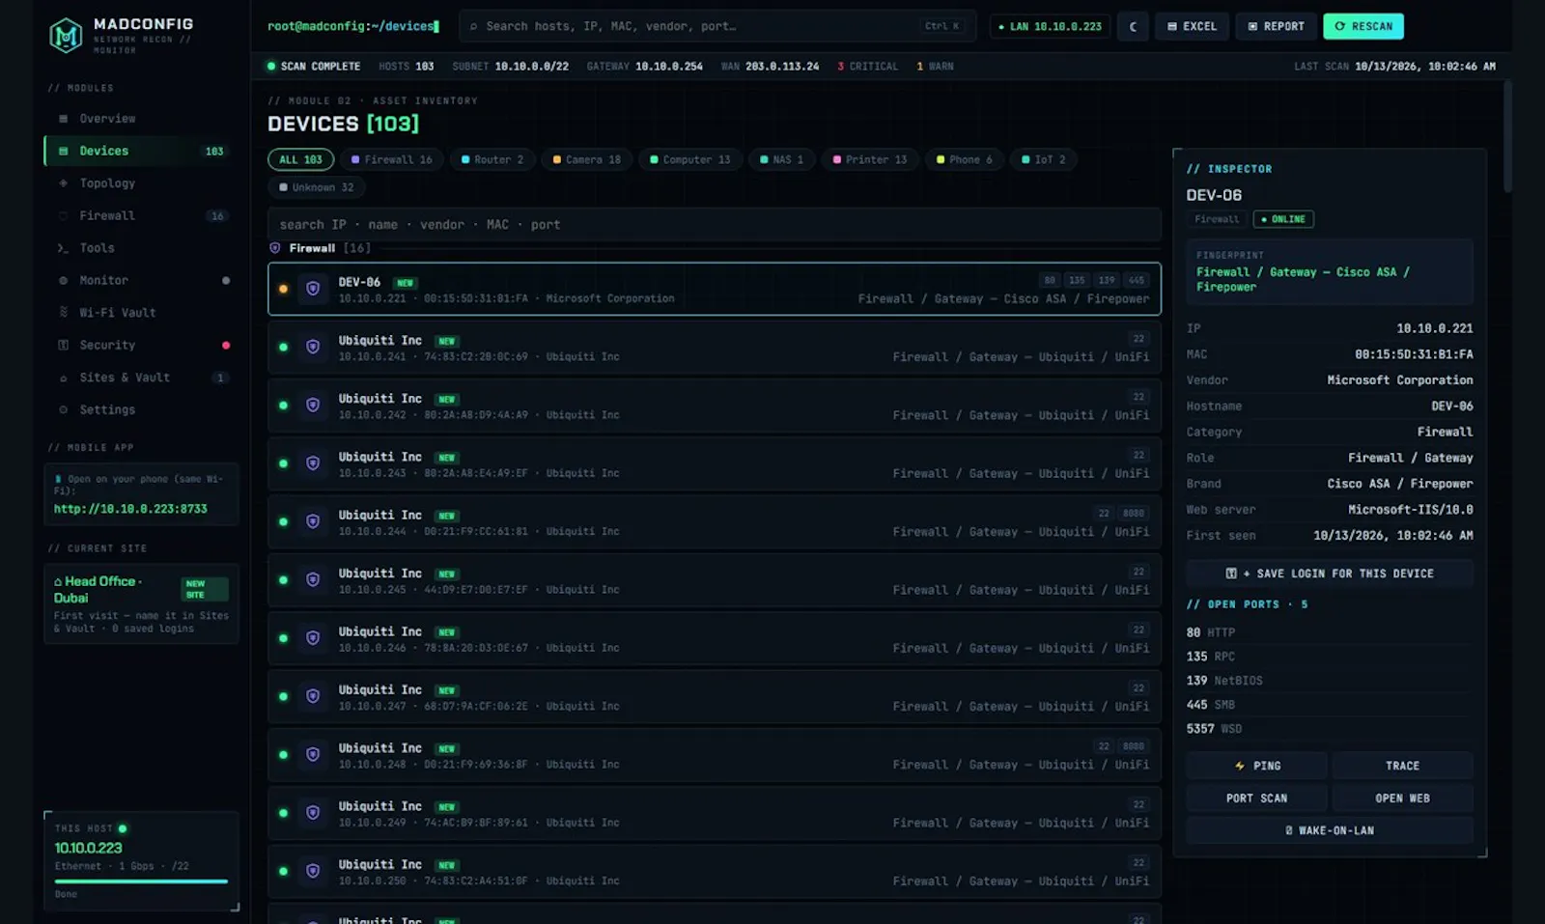Click OPEN WEB button
1545x924 pixels.
[1403, 798]
